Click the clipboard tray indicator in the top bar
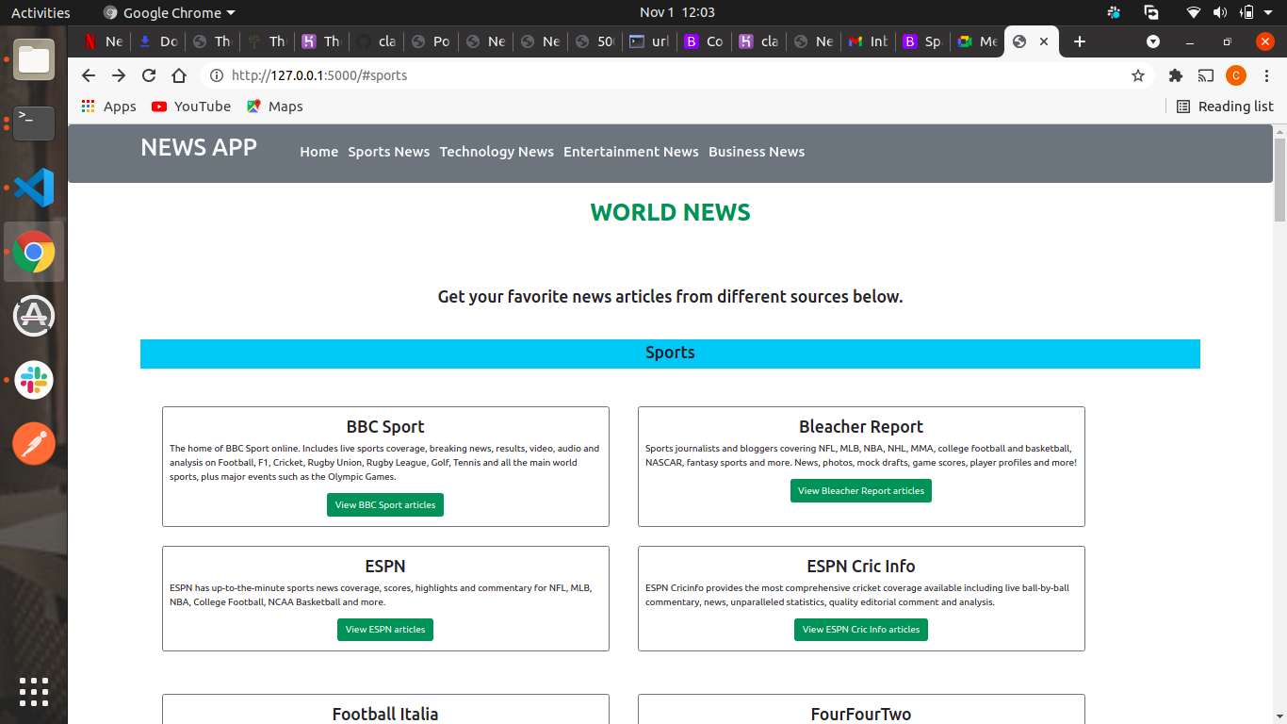1287x724 pixels. pos(1151,12)
